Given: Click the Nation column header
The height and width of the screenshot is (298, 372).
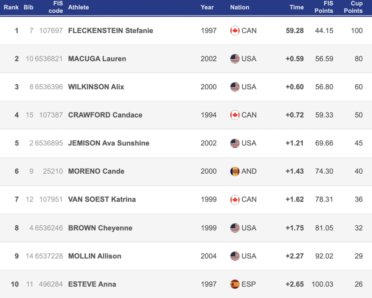Looking at the screenshot, I should click(x=240, y=7).
